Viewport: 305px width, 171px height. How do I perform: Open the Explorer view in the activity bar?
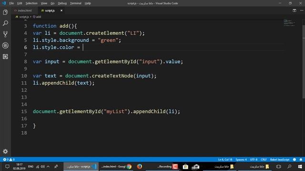(x=5, y=12)
